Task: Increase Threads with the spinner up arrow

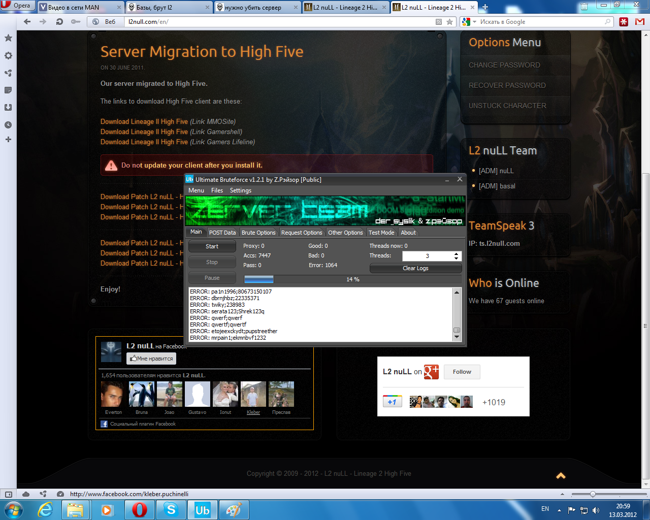Action: coord(457,253)
